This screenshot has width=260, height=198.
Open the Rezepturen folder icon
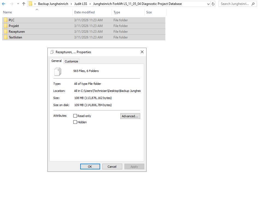coord(5,31)
